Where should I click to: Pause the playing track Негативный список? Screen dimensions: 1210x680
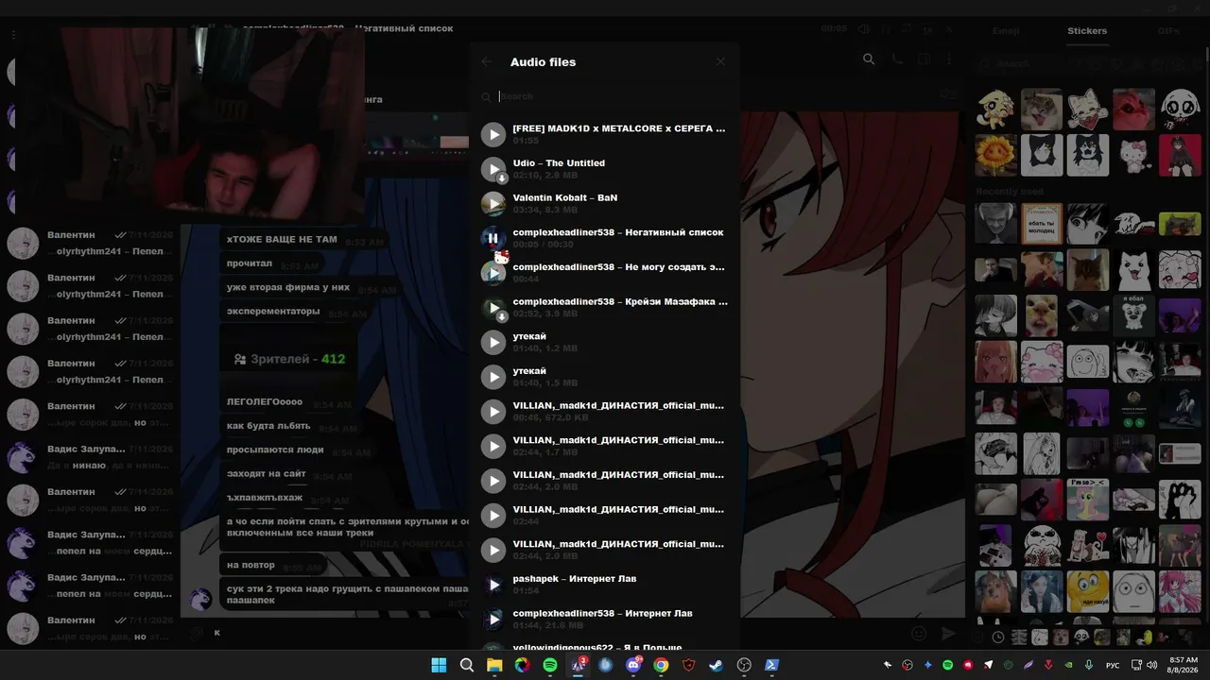[493, 238]
